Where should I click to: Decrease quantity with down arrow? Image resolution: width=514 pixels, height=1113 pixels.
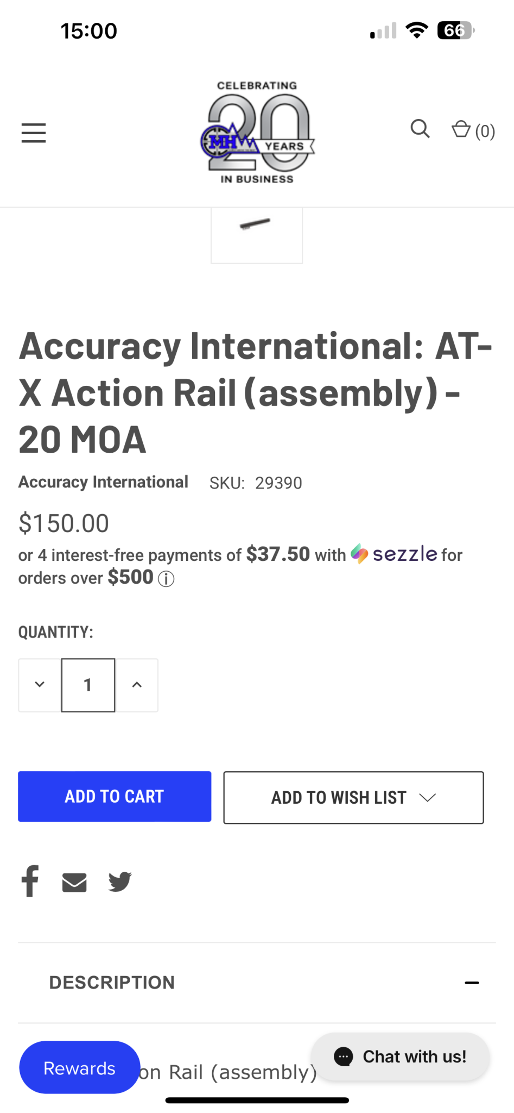(40, 685)
